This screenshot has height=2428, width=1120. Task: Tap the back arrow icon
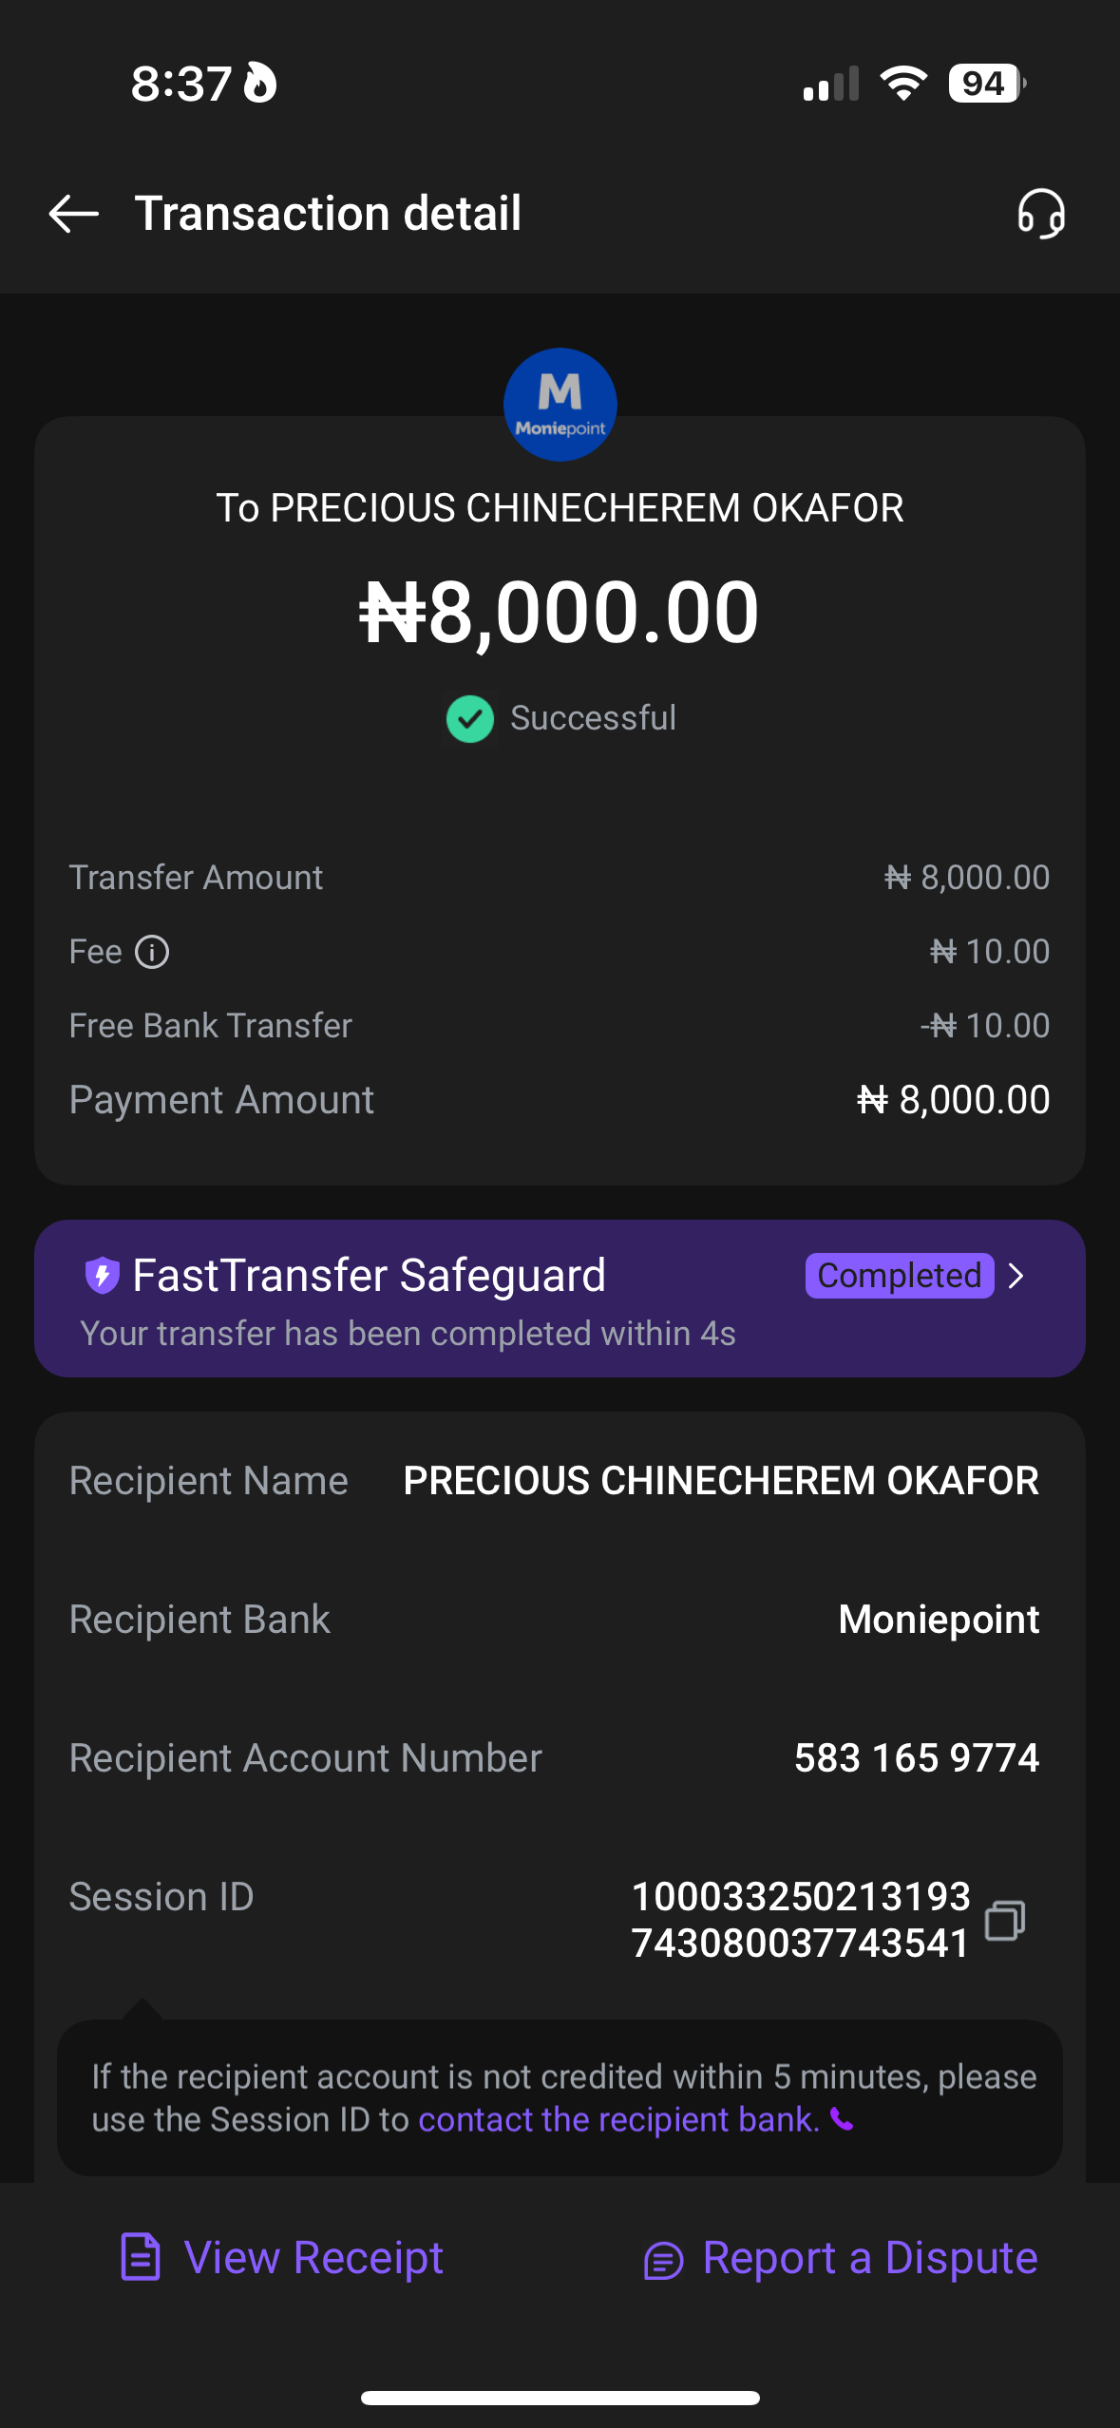point(74,213)
